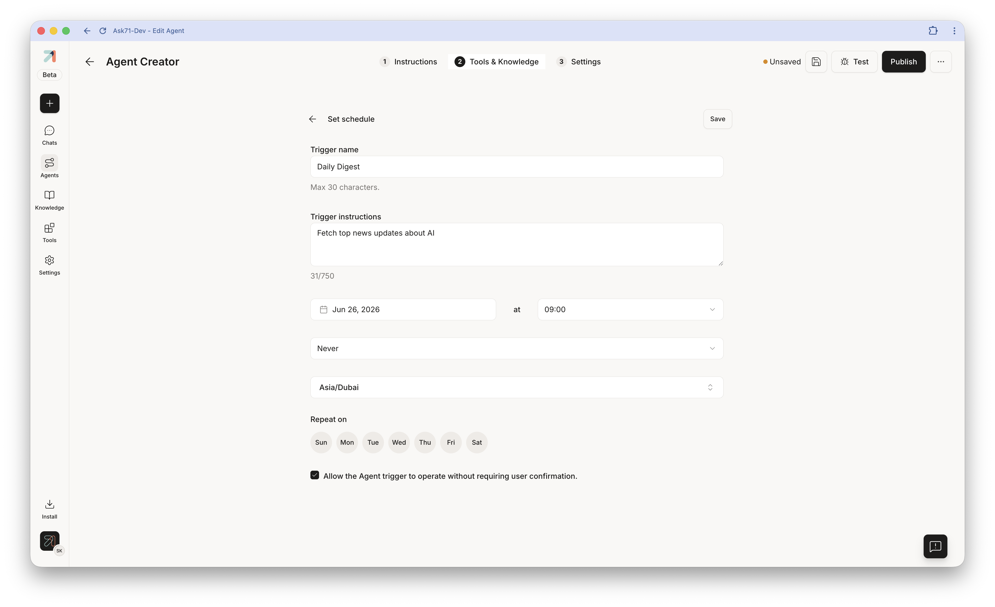This screenshot has height=607, width=995.
Task: Open the user profile avatar
Action: point(50,541)
